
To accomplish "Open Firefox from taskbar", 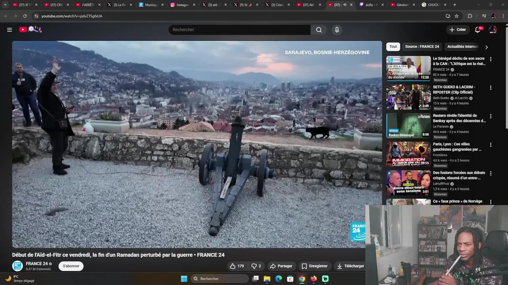I will click(x=314, y=279).
